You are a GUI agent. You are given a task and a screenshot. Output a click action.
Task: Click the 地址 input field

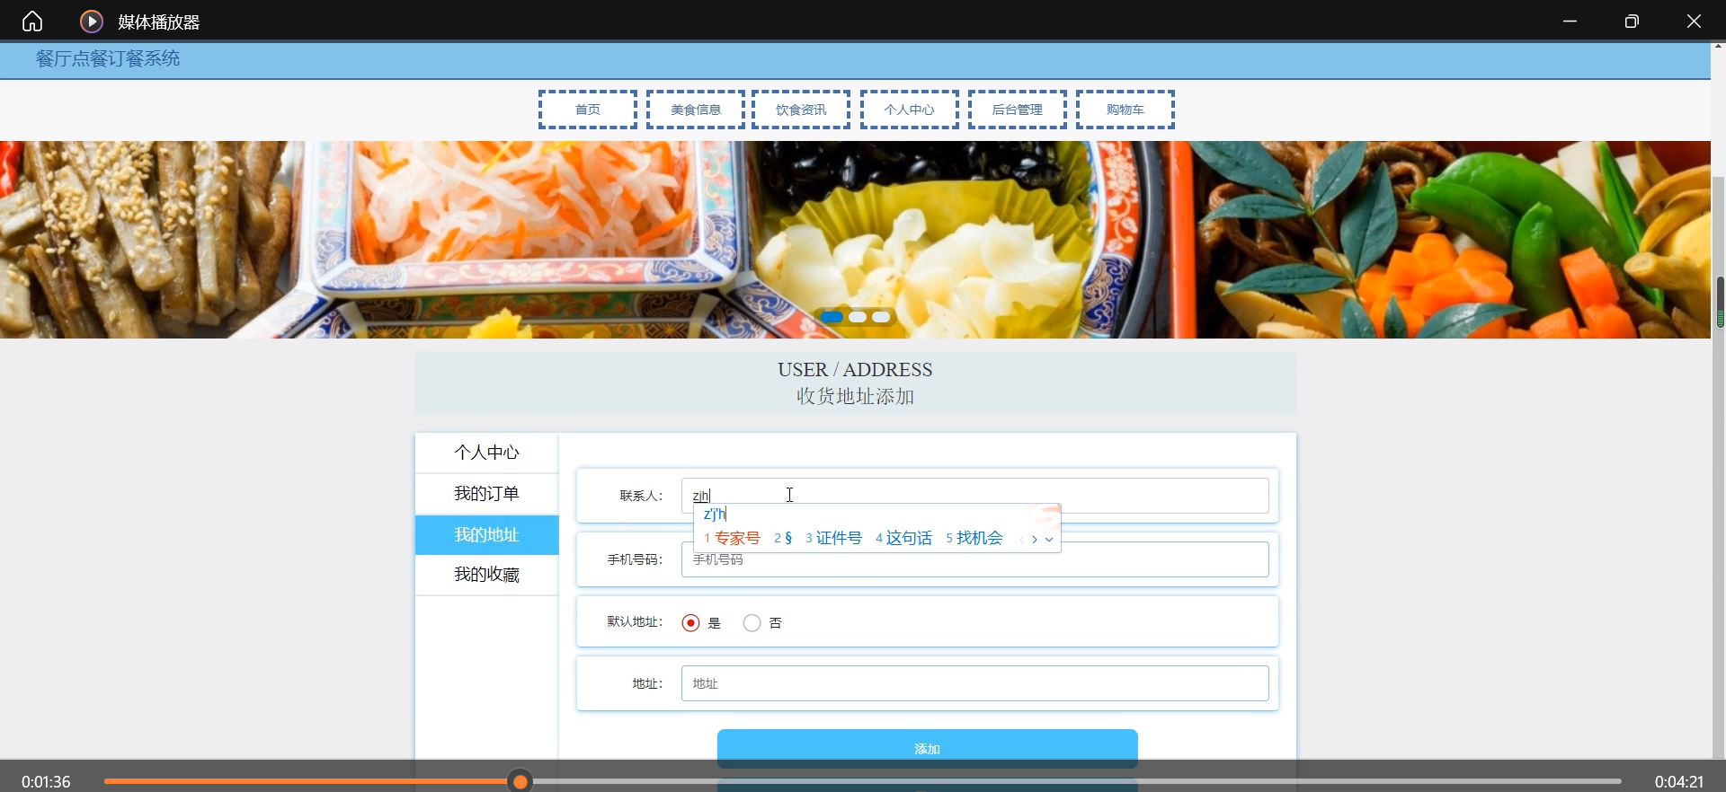coord(974,683)
